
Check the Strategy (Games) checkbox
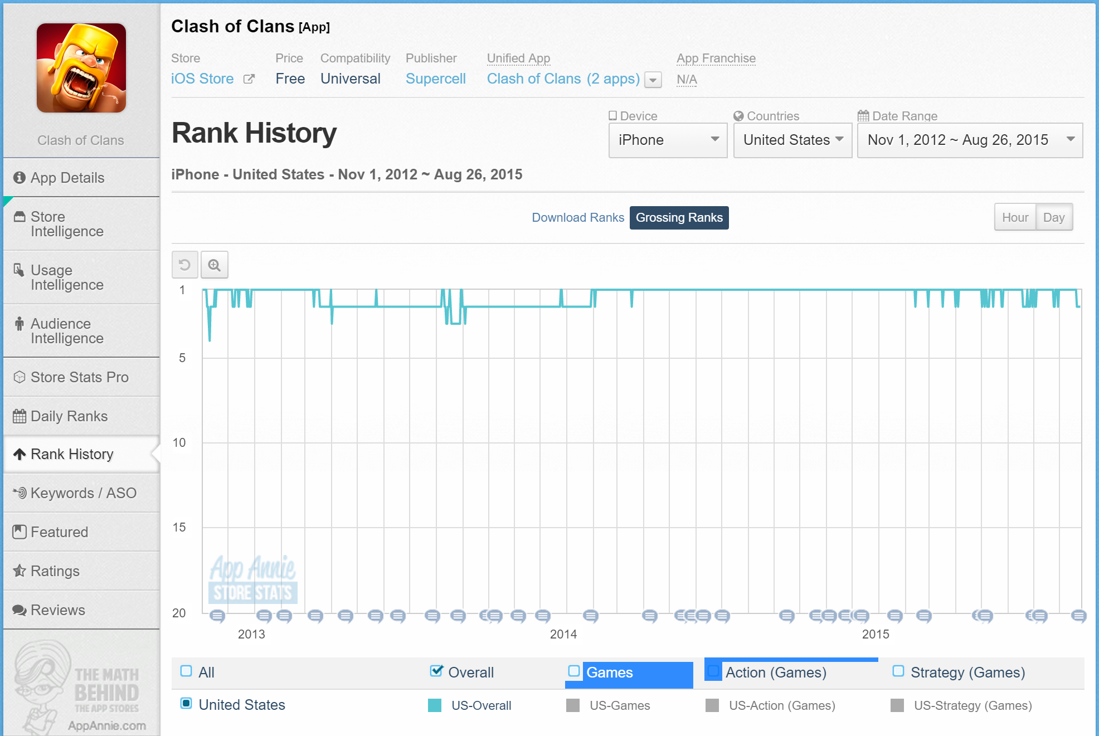(x=898, y=671)
